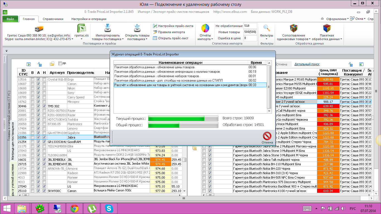Viewport: 381px width, 214px height.
Task: Expand the Отчёты импорта dropdown arrow
Action: point(212,39)
